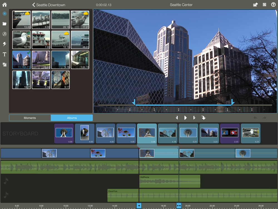The image size is (278, 209).
Task: Select the 1:34.19 train clip thumbnail
Action: coord(80,60)
